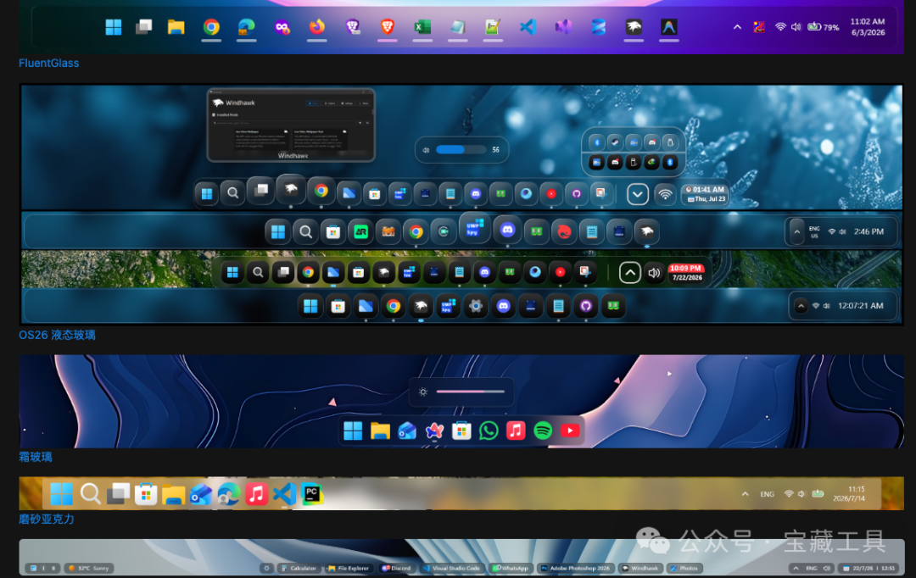
Task: Open the OS26 液态玻璃 link
Action: pos(57,335)
